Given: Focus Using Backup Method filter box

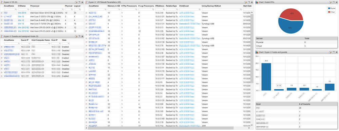Looking at the screenshot, I should coord(222,9).
